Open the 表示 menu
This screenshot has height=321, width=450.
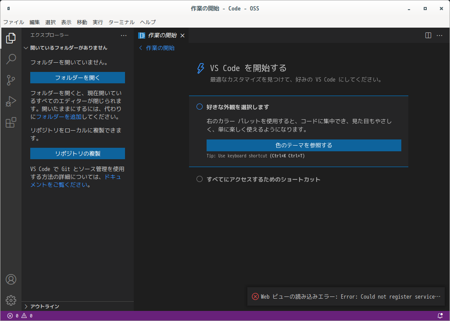[66, 22]
